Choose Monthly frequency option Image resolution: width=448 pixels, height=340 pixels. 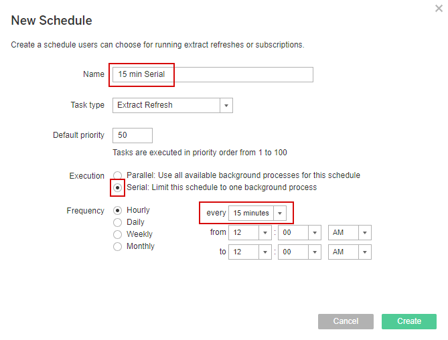(x=117, y=246)
